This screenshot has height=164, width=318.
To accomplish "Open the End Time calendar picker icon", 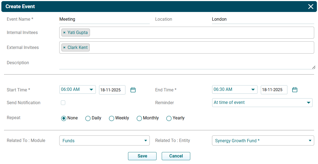I will [x=295, y=90].
